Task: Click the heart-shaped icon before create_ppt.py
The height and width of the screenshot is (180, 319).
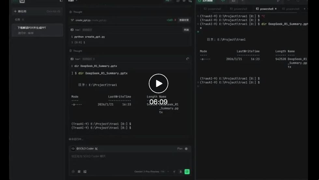Action: (x=72, y=20)
